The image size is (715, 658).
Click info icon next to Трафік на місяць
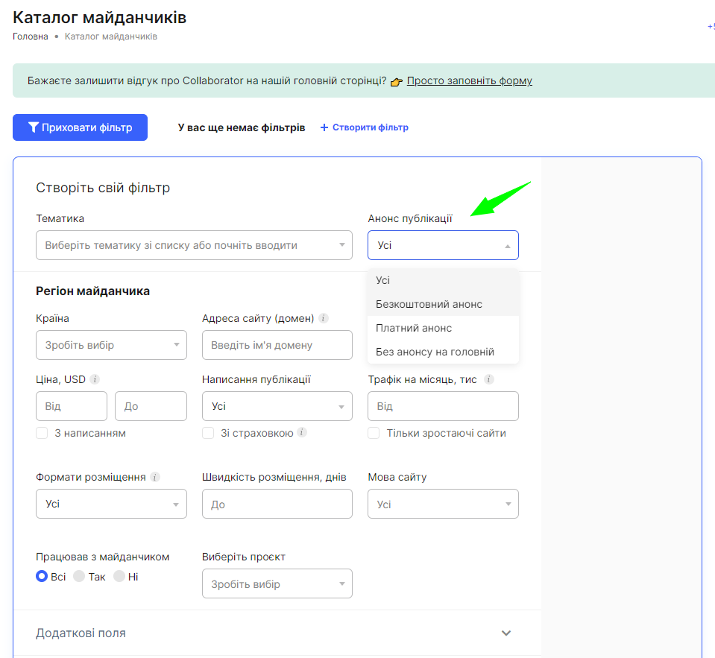489,379
